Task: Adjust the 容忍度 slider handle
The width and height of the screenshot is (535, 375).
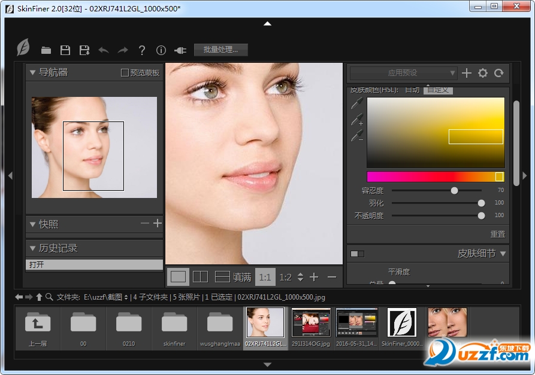Action: (454, 190)
